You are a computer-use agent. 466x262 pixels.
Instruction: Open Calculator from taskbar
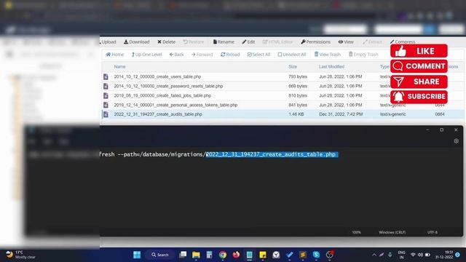[x=210, y=255]
